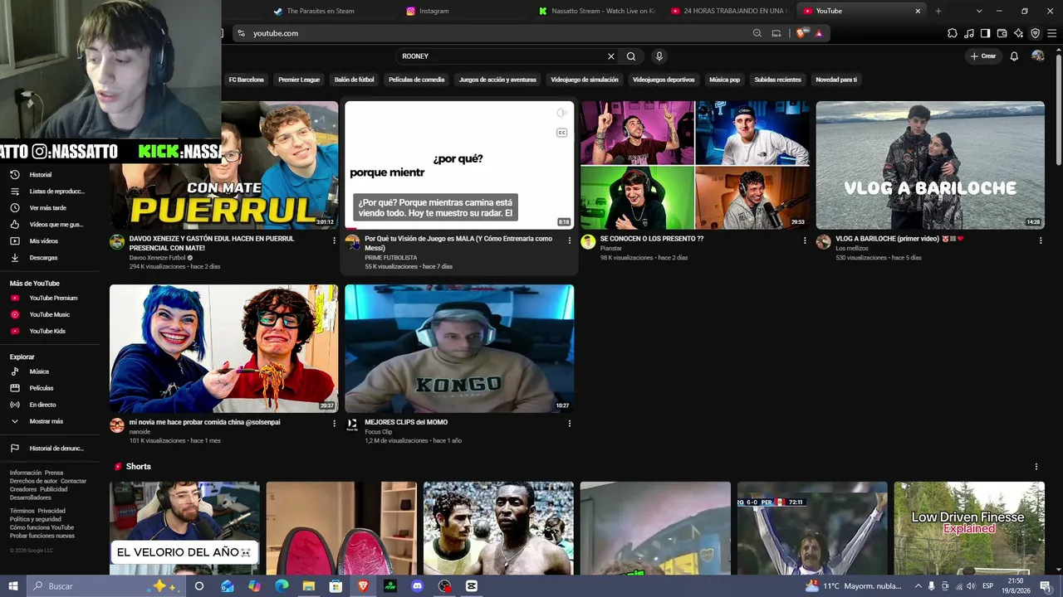Image resolution: width=1063 pixels, height=597 pixels.
Task: Open Derechos de autor footer link
Action: [33, 481]
